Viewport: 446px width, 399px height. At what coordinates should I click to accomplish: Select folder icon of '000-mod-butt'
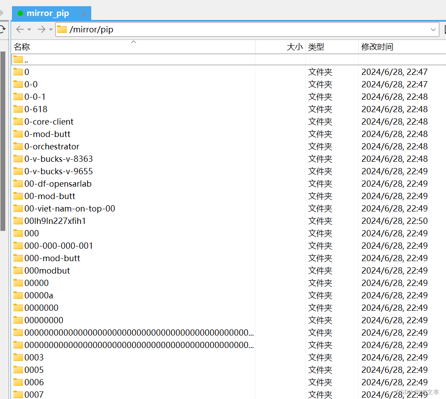pyautogui.click(x=18, y=258)
